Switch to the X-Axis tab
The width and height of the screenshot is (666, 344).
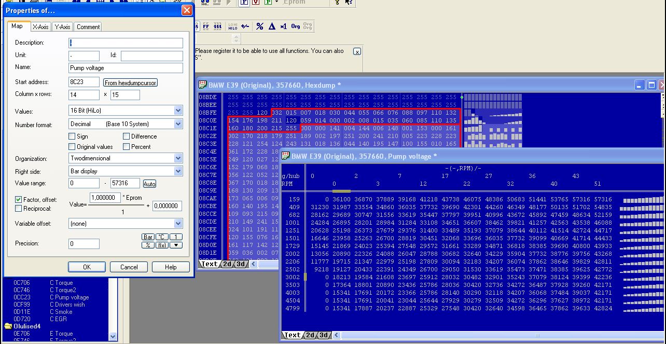40,27
